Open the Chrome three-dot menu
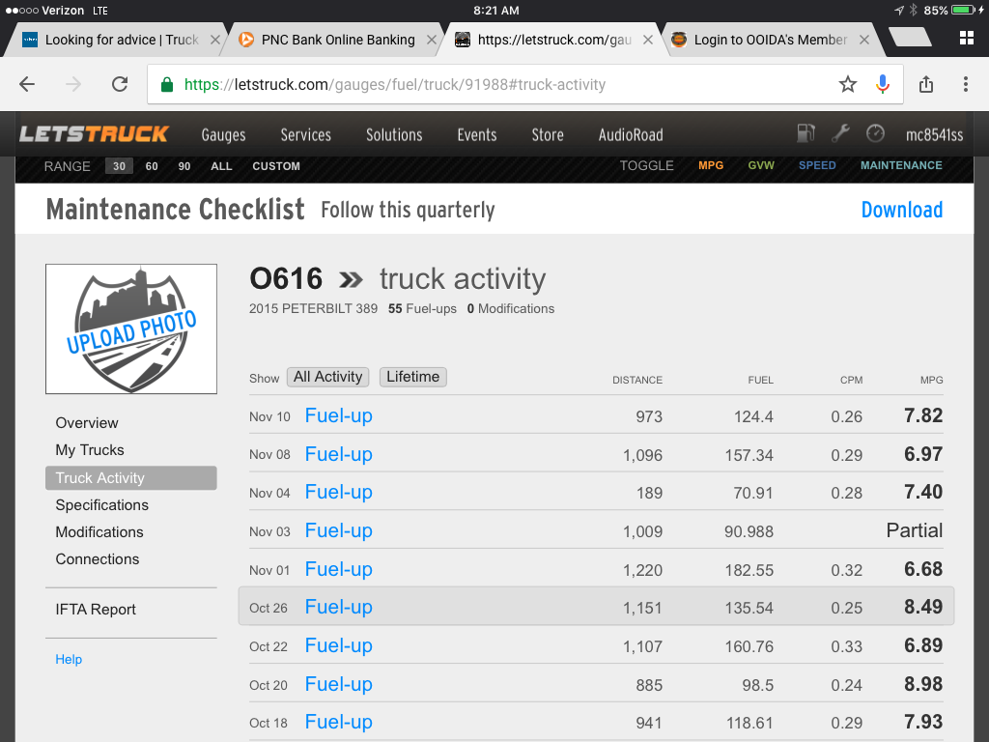Screen dimensions: 989x742 pyautogui.click(x=965, y=84)
